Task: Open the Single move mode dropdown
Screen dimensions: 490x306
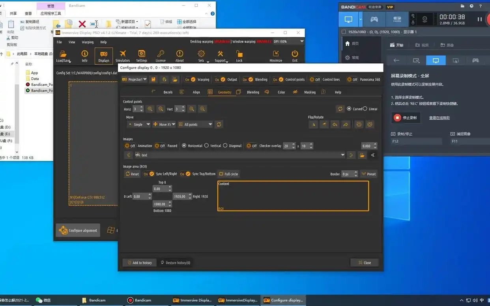Action: click(139, 124)
